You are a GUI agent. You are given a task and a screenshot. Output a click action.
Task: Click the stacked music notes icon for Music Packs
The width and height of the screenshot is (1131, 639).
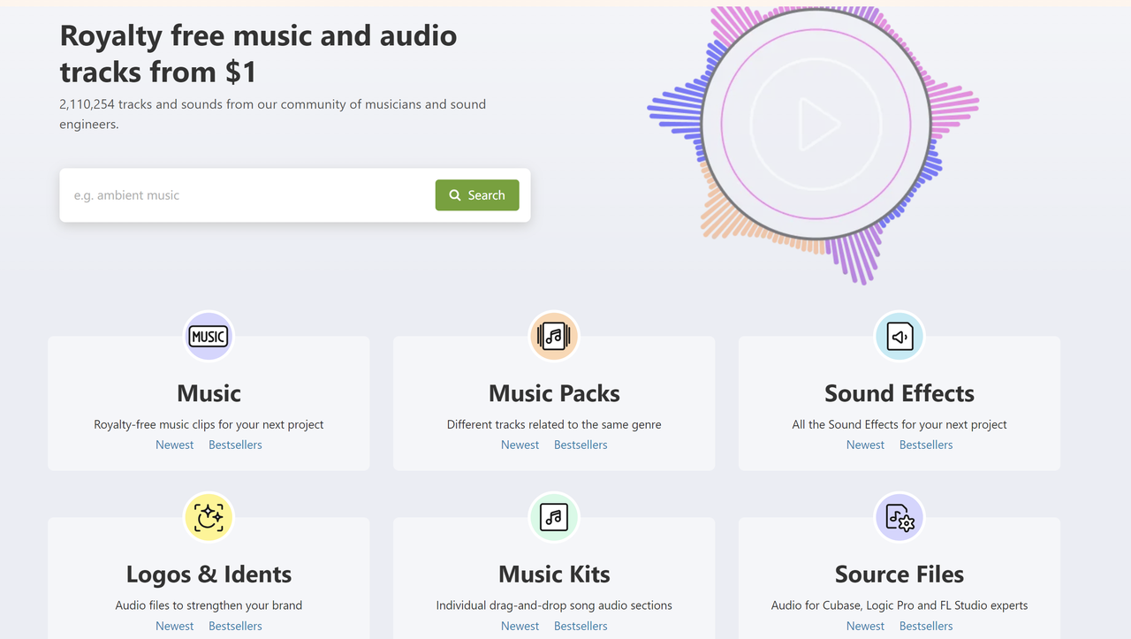pyautogui.click(x=554, y=336)
